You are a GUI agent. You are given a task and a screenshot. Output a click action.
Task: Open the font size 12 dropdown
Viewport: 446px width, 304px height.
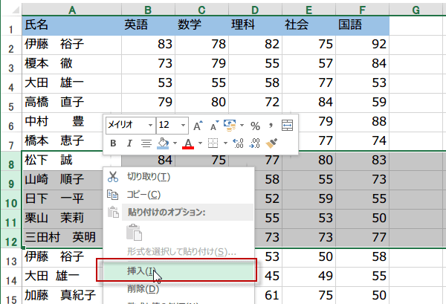pos(183,126)
